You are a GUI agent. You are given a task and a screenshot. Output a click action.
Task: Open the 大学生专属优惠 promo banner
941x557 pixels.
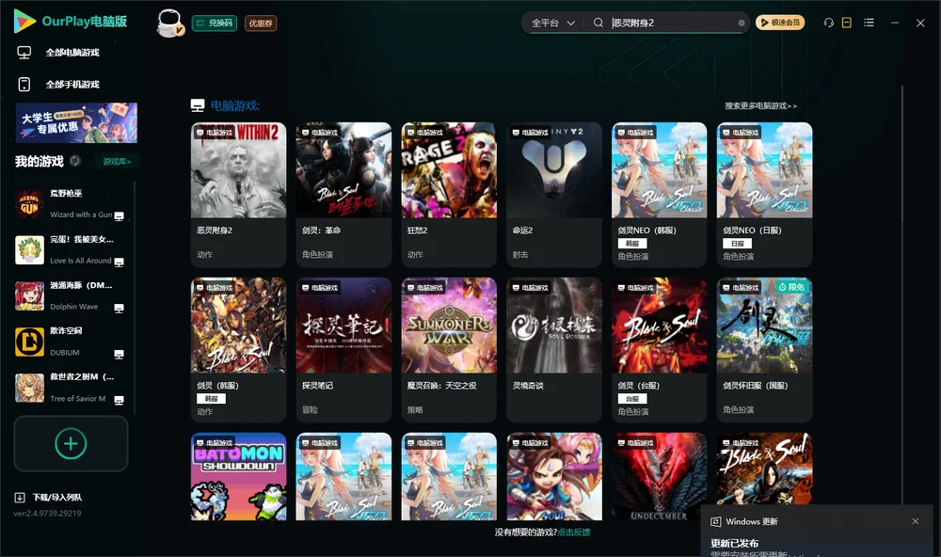pyautogui.click(x=76, y=122)
